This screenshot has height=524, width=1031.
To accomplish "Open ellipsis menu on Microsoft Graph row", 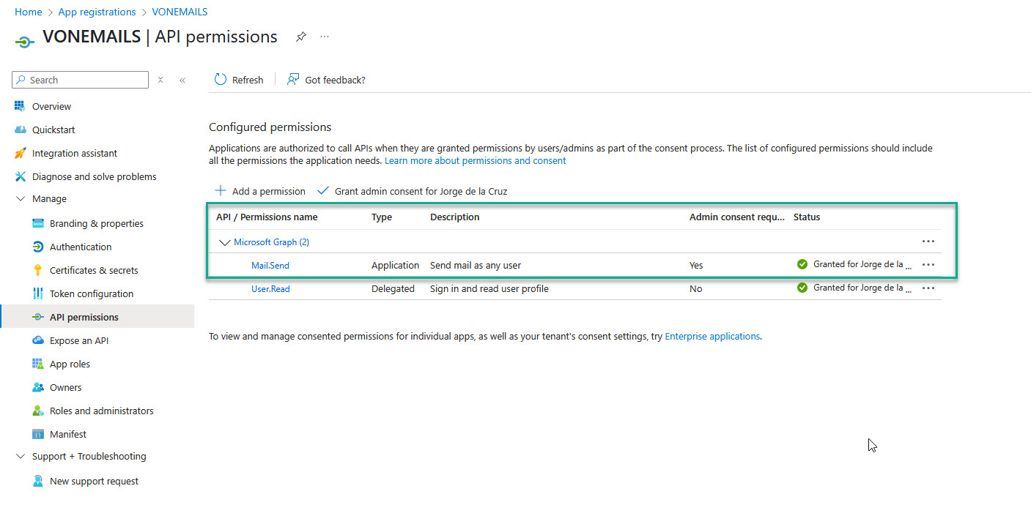I will pos(928,242).
